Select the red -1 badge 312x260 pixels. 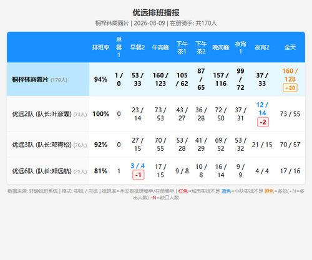coord(139,175)
